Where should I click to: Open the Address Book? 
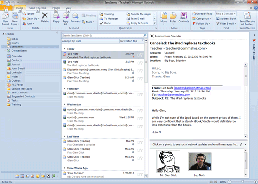(x=226, y=19)
